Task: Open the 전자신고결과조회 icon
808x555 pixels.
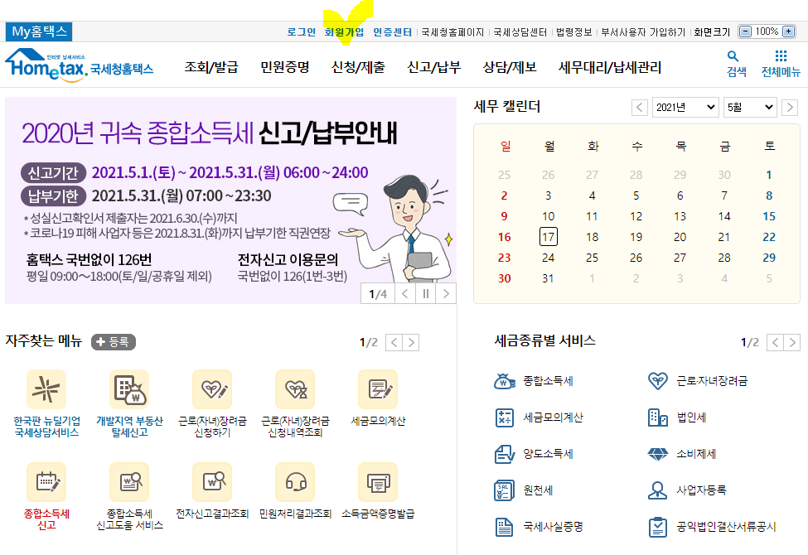Action: [x=212, y=482]
